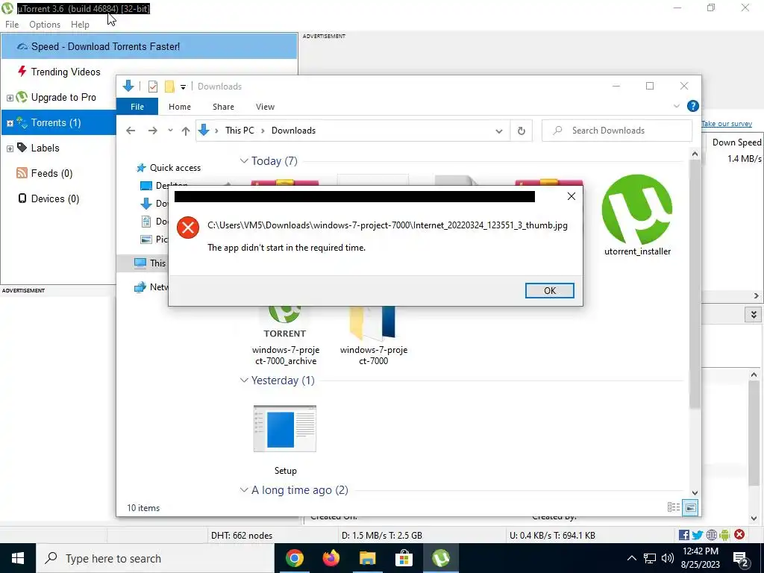Click Twitter icon in uTorrent status bar

coord(698,535)
